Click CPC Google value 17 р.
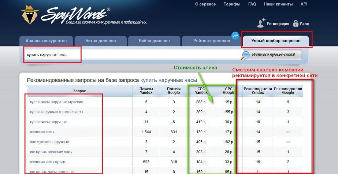The height and width of the screenshot is (174, 338). pos(229,132)
